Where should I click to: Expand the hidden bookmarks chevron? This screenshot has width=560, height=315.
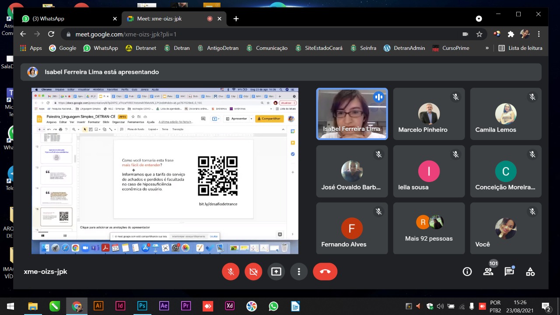click(487, 48)
